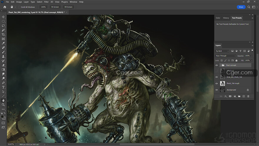Viewport: 259px width, 146px height.
Task: Create a new layer
Action: 244,96
